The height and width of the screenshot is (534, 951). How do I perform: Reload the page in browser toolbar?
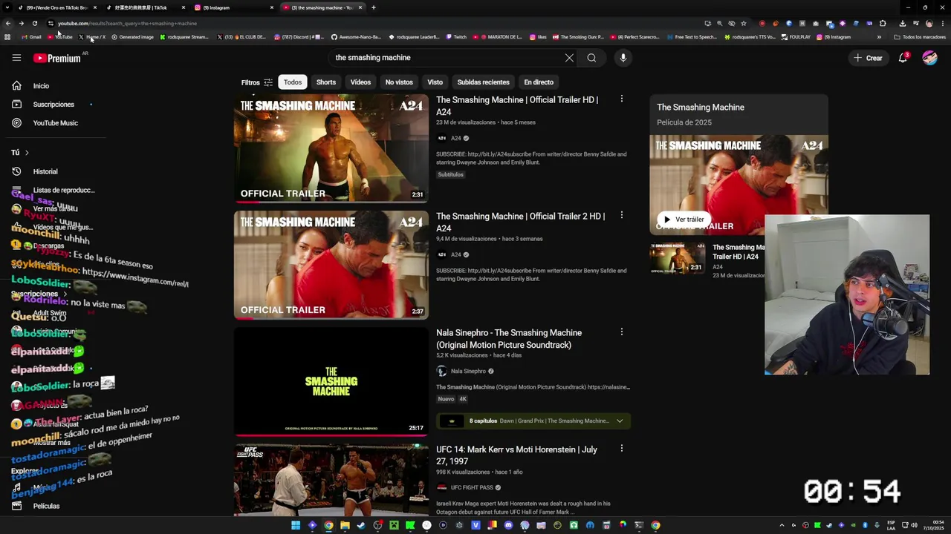pyautogui.click(x=34, y=23)
